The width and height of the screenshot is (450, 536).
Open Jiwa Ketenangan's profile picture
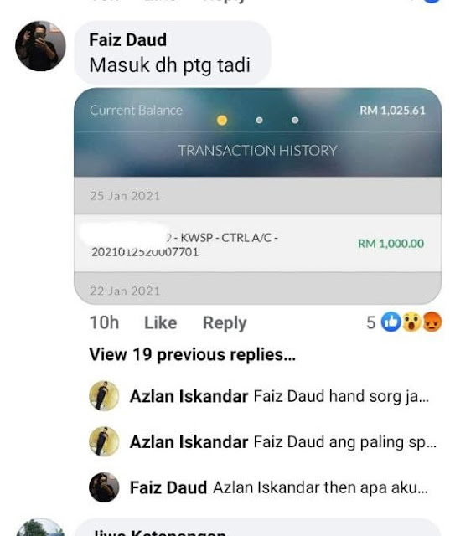click(40, 528)
